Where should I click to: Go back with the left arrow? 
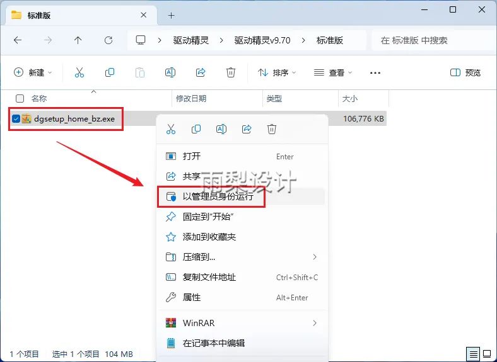click(18, 40)
